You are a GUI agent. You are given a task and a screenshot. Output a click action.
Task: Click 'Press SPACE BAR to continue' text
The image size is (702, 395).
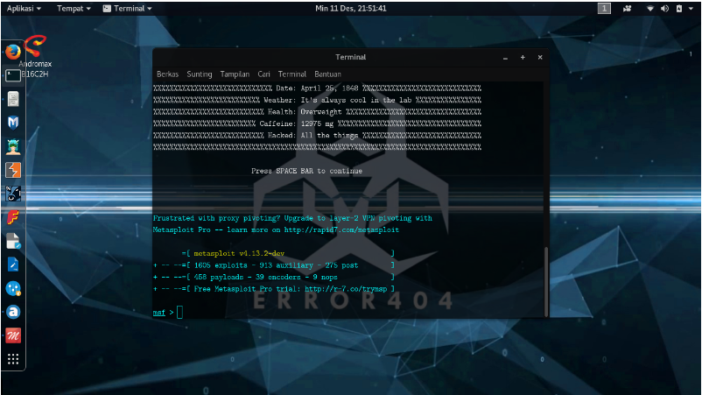(x=306, y=171)
